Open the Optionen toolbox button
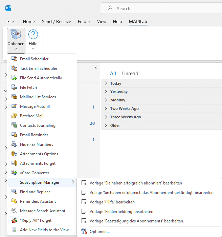222x237 pixels. click(16, 41)
